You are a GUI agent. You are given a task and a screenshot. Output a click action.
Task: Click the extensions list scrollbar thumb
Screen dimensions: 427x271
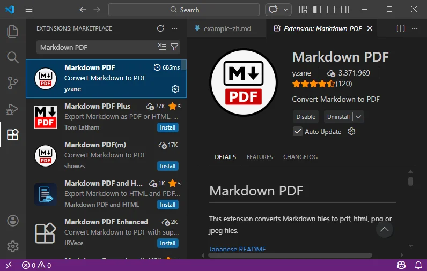(x=184, y=65)
